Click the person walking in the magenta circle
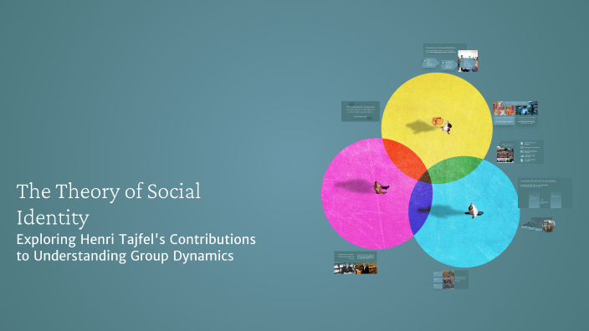This screenshot has width=589, height=331. click(381, 187)
